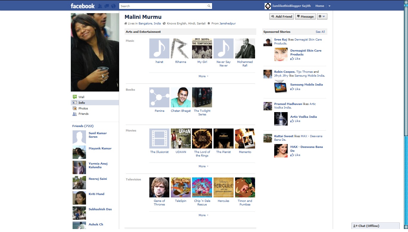Open IamlikethisBlogger Sajith profile link
Screen dimensions: 408x232
291,6
